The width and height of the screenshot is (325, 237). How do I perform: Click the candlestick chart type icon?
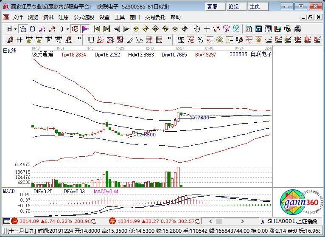[62, 29]
